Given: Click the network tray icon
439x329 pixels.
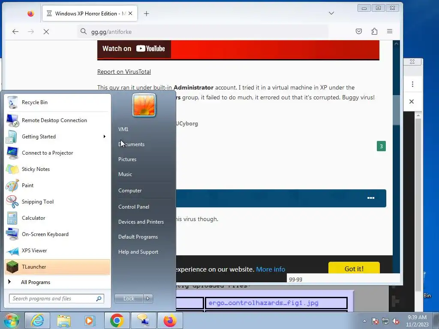Looking at the screenshot, I should (x=385, y=321).
